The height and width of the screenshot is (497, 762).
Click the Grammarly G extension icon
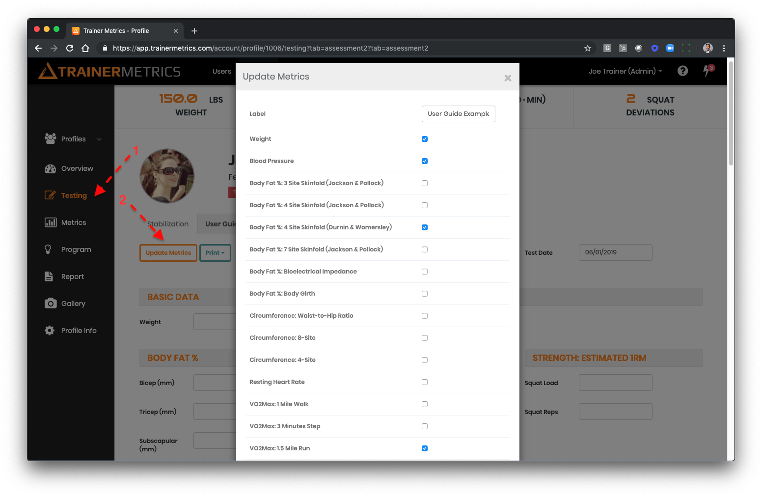point(607,48)
